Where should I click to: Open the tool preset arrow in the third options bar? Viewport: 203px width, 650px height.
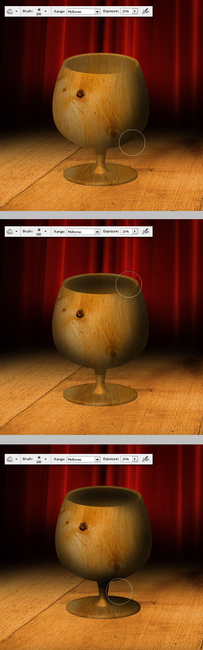[16, 459]
